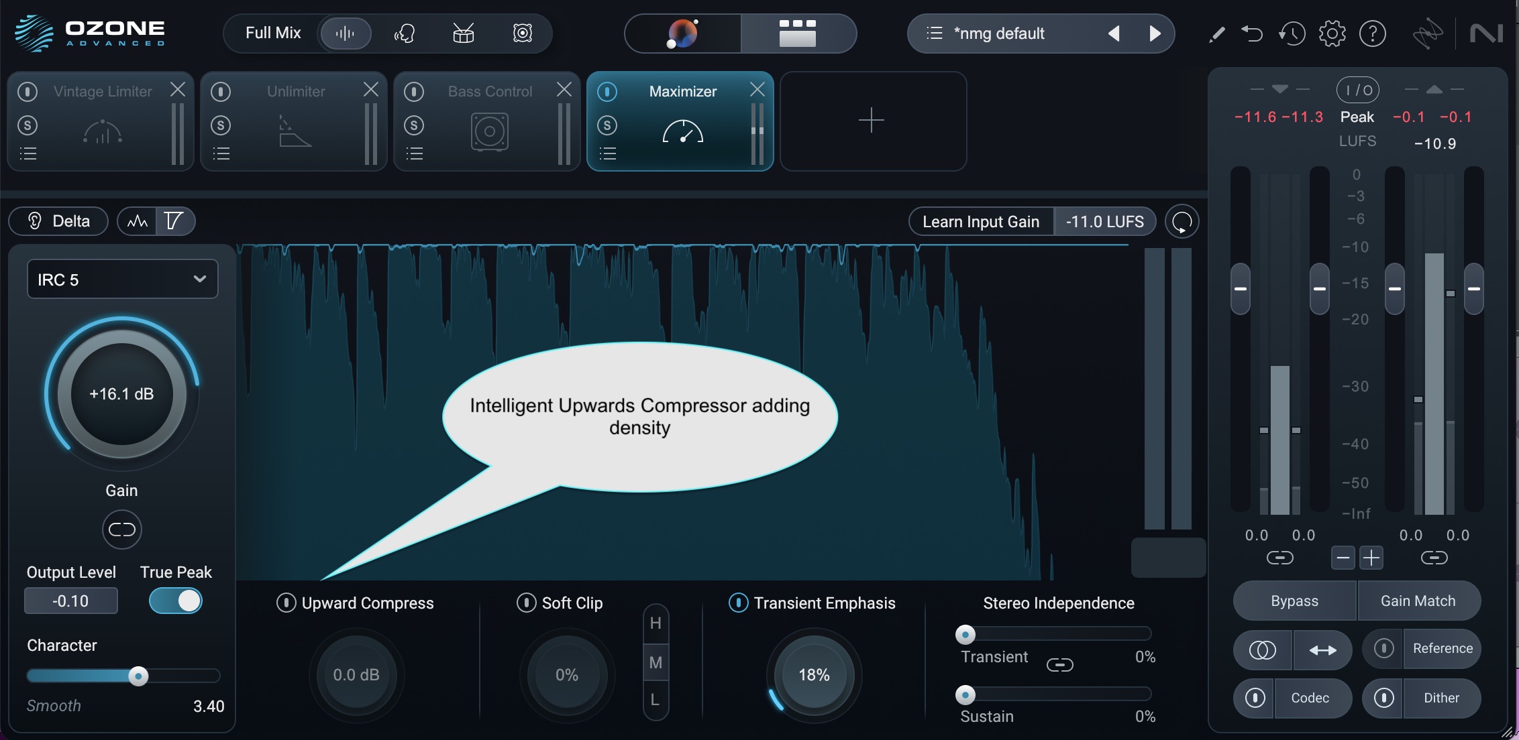Screen dimensions: 1519x740
Task: Remove the Maximizer module
Action: (757, 89)
